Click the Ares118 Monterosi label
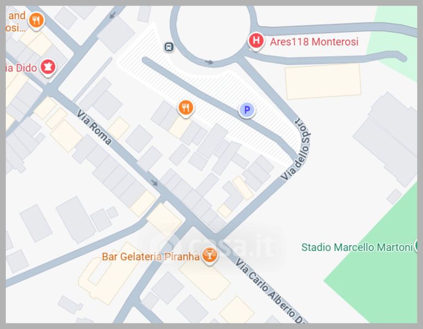Image resolution: width=423 pixels, height=329 pixels. tap(314, 42)
